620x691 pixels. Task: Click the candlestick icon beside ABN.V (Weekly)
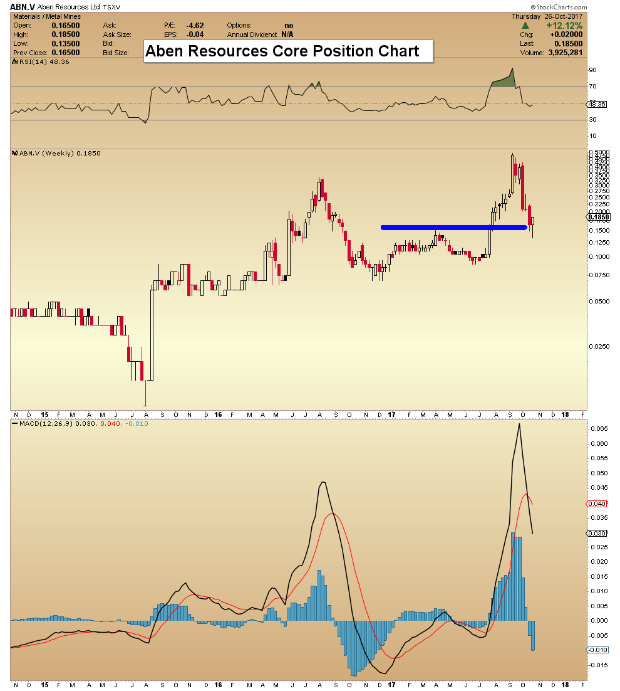(14, 154)
